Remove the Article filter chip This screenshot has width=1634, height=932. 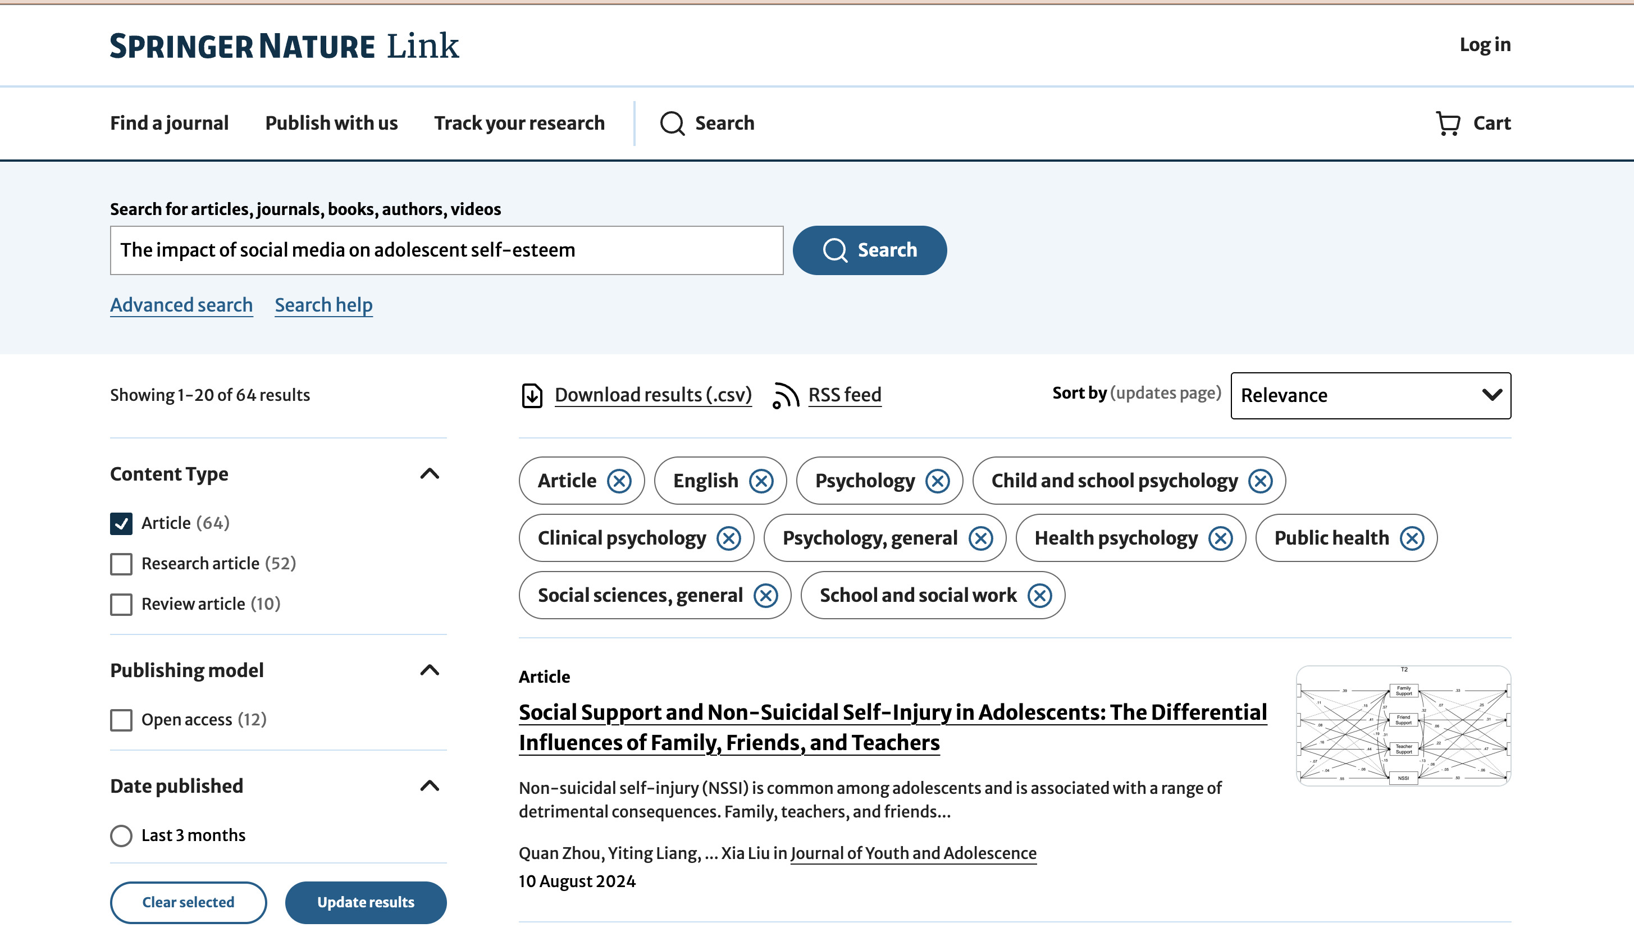619,481
